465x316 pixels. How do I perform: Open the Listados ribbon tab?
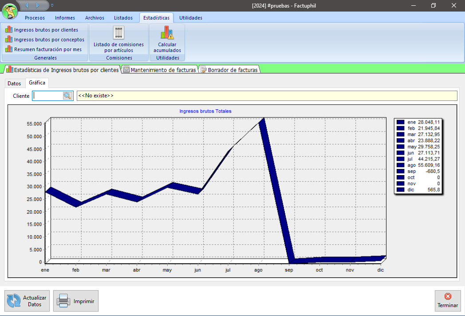pos(123,18)
